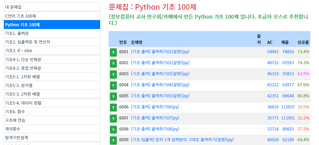Click AC count 42351
Image resolution: width=319 pixels, height=145 pixels.
[x=273, y=96]
